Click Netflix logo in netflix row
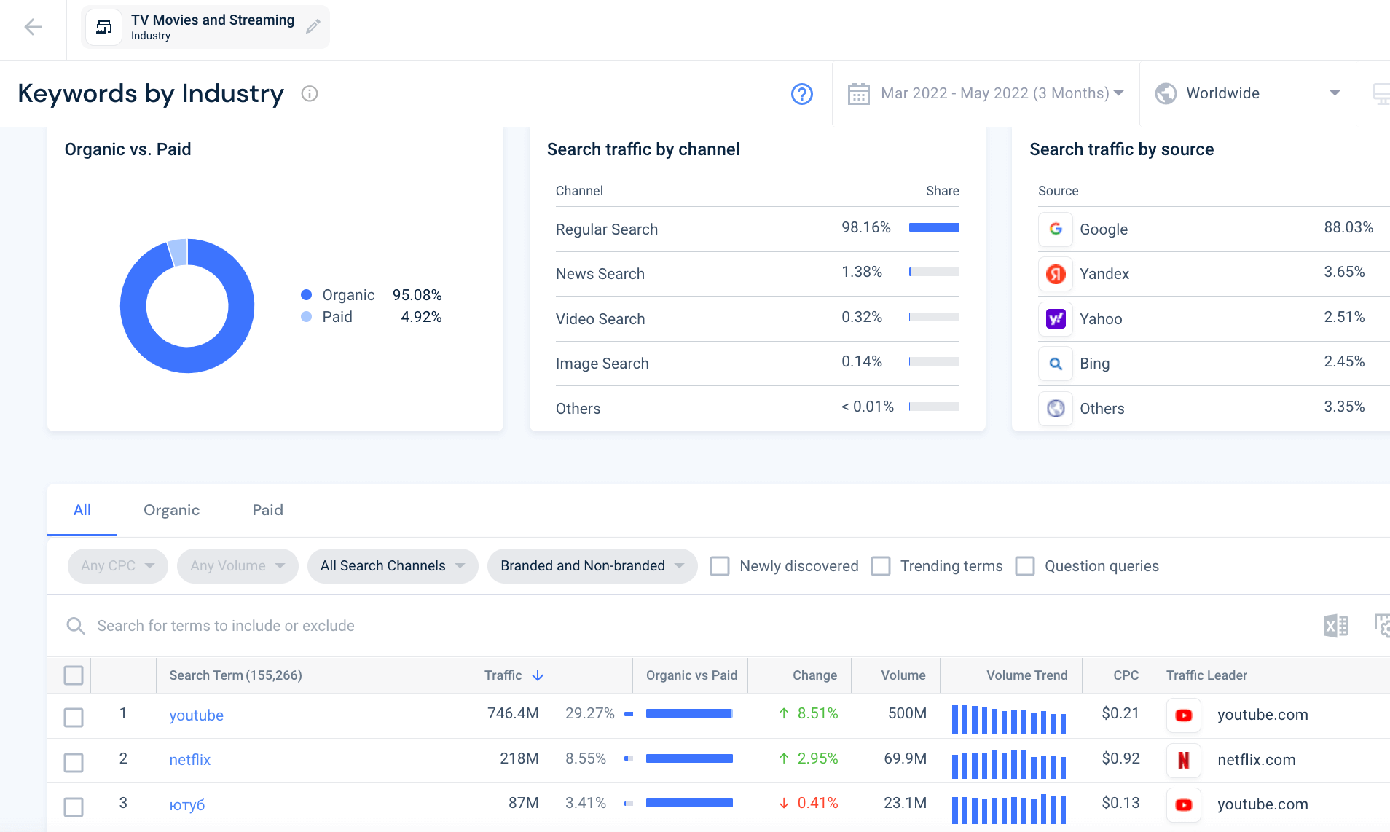The height and width of the screenshot is (832, 1390). (x=1184, y=760)
